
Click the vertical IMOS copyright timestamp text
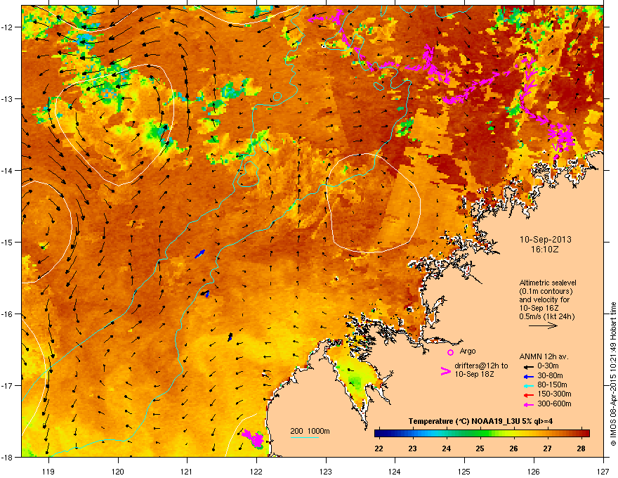[x=613, y=374]
